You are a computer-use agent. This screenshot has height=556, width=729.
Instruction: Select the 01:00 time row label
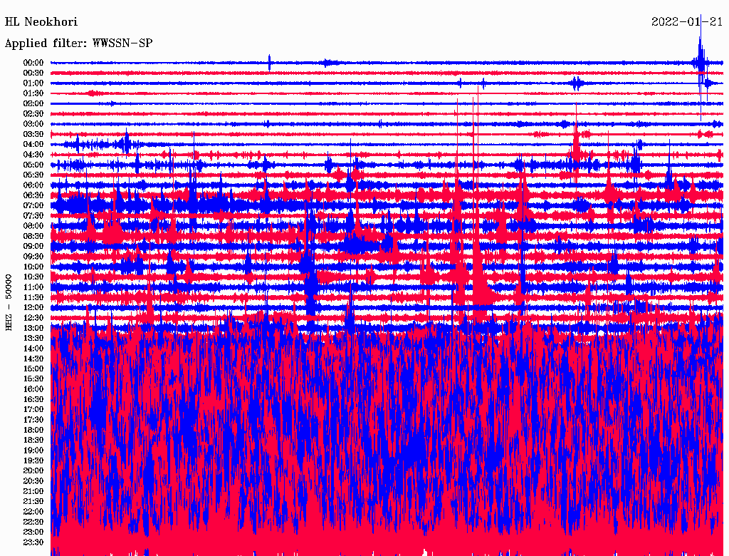click(33, 83)
